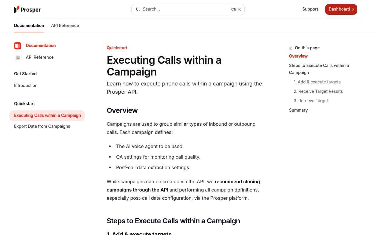Click the Dashboard button arrow icon
Viewport: 376px width, 235px height.
click(353, 9)
